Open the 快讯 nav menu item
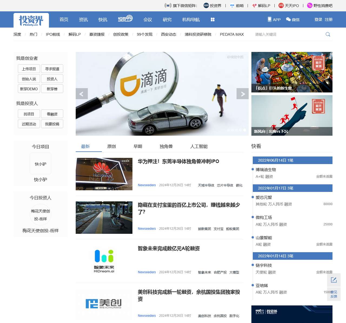The width and height of the screenshot is (346, 323). [x=103, y=19]
